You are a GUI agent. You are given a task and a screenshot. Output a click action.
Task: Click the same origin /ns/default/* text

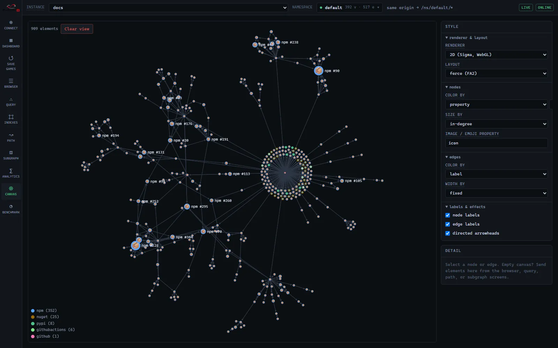pos(420,8)
